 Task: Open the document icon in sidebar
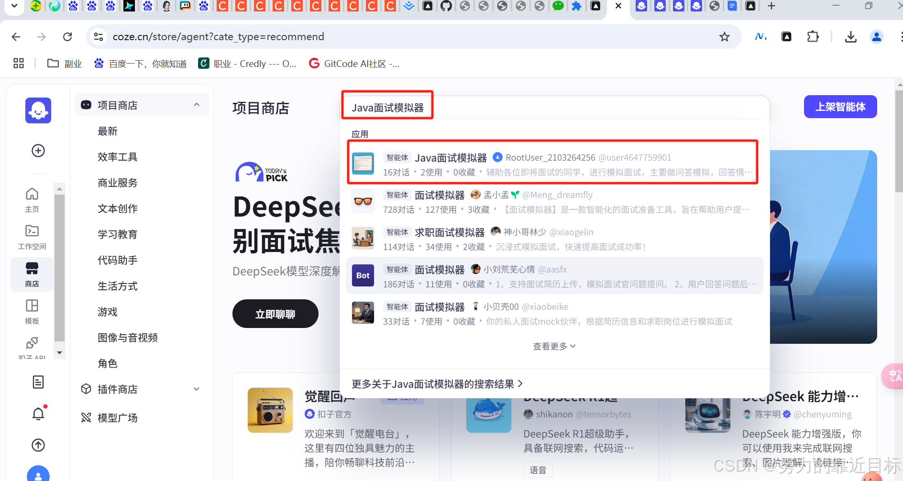(38, 382)
